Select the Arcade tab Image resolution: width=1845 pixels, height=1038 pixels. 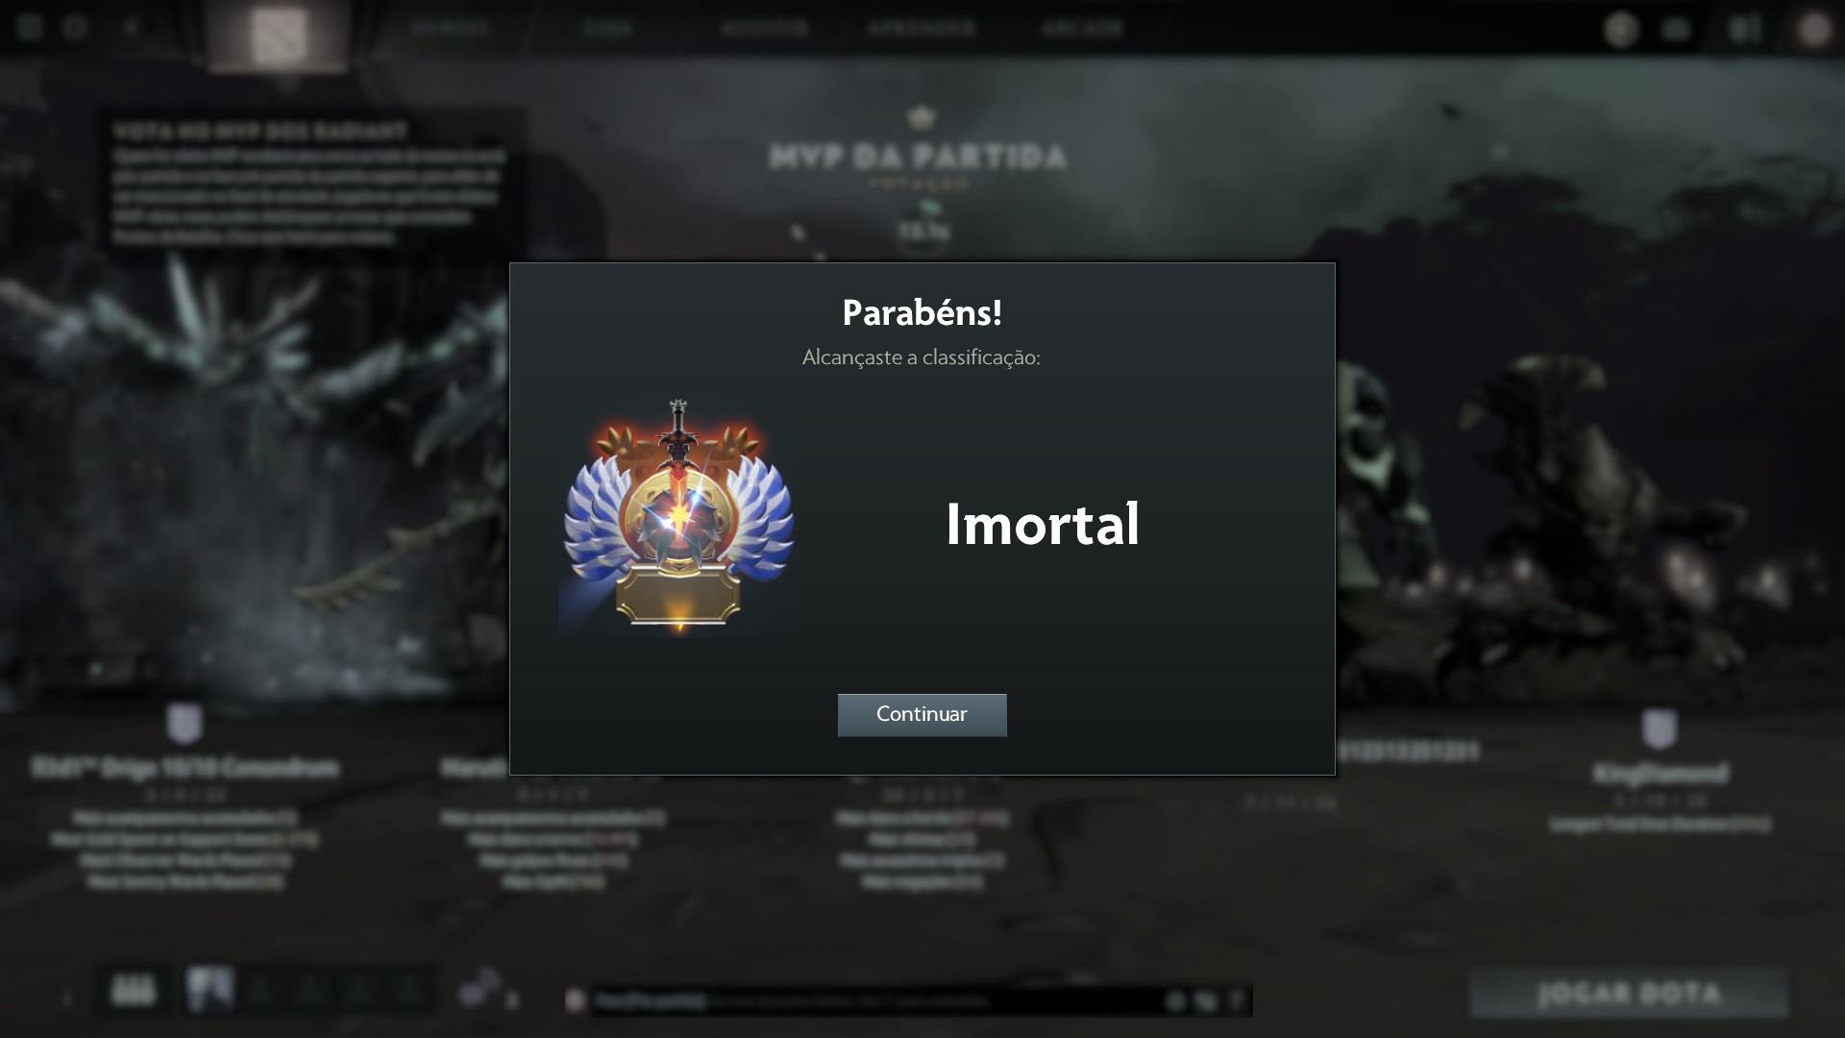[x=1082, y=28]
